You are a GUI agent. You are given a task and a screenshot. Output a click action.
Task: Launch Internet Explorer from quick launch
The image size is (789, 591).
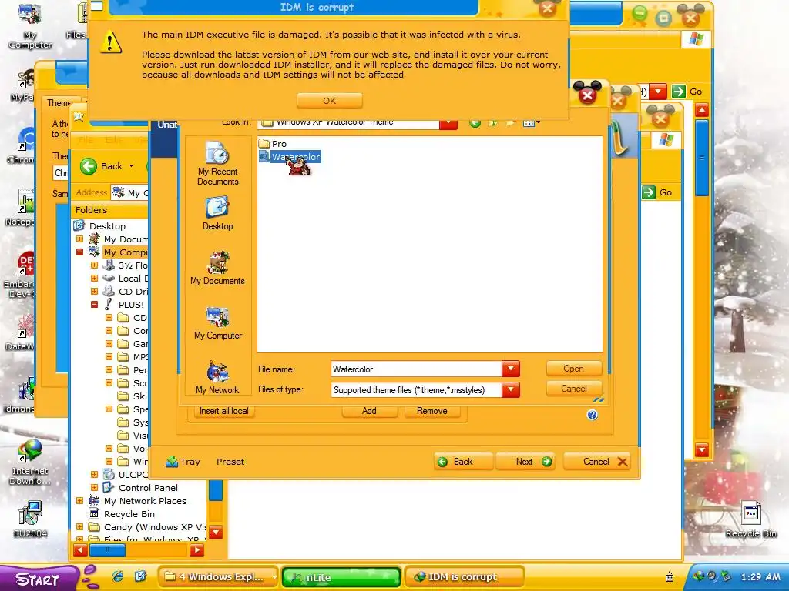point(118,576)
